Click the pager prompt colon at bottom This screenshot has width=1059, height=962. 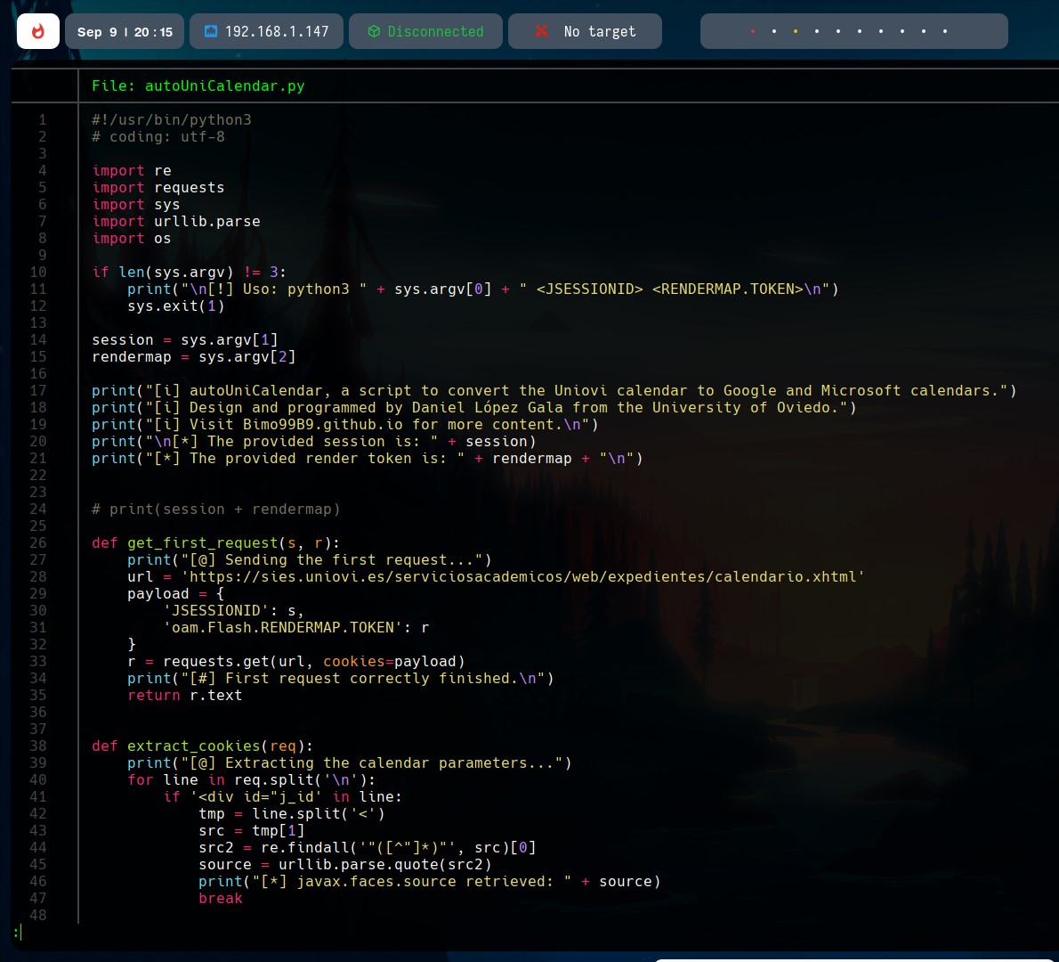tap(17, 932)
